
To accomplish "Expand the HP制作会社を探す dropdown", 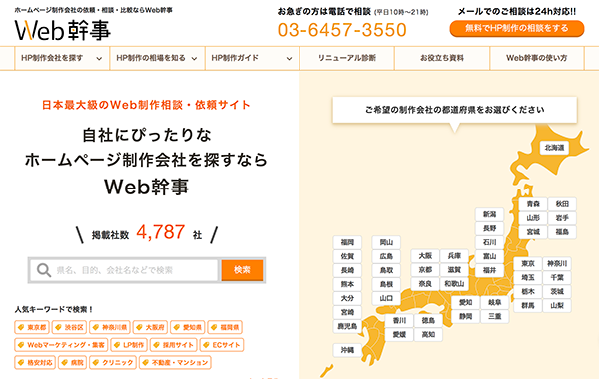I will point(62,58).
